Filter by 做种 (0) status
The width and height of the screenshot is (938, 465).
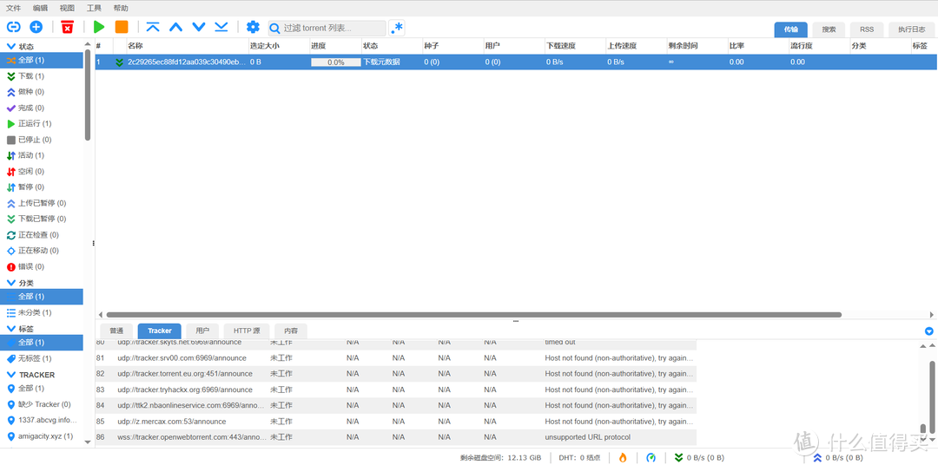[x=42, y=92]
